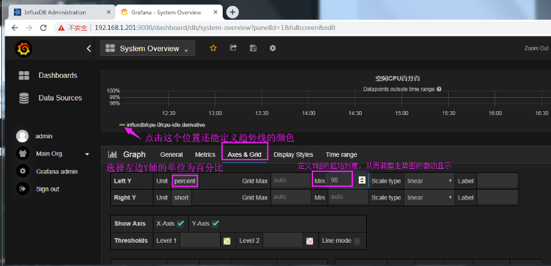Reload the page in the browser
Image resolution: width=551 pixels, height=266 pixels.
tap(45, 28)
